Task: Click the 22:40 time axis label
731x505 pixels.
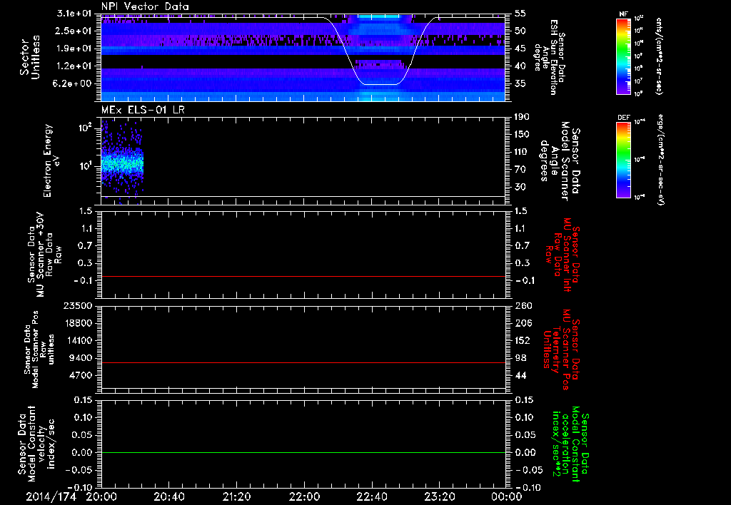Action: tap(372, 497)
